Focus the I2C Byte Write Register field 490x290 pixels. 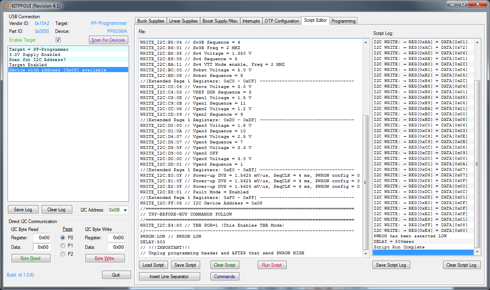[x=116, y=238]
